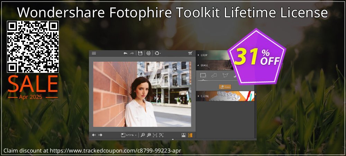Open the hamburger menu in Fotophire
Image resolution: width=346 pixels, height=156 pixels.
pyautogui.click(x=94, y=53)
